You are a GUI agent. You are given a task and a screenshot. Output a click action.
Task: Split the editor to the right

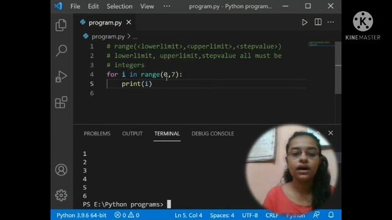pyautogui.click(x=318, y=22)
